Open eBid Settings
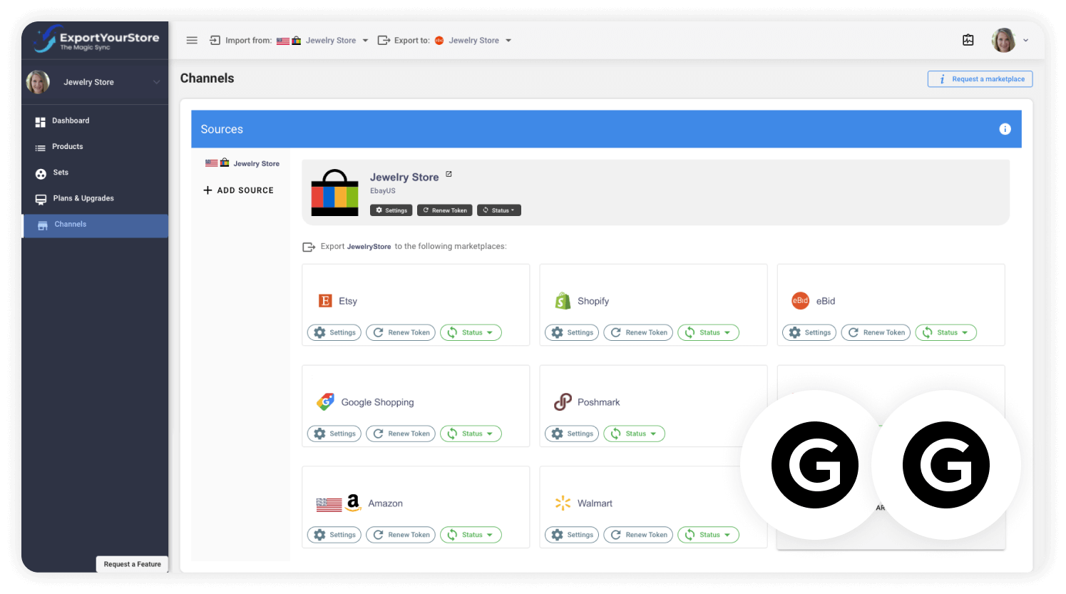Image resolution: width=1066 pixels, height=594 pixels. (809, 332)
